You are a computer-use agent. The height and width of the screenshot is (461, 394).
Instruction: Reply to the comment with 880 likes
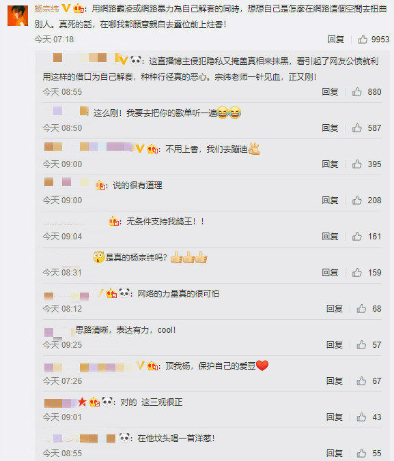coord(330,92)
